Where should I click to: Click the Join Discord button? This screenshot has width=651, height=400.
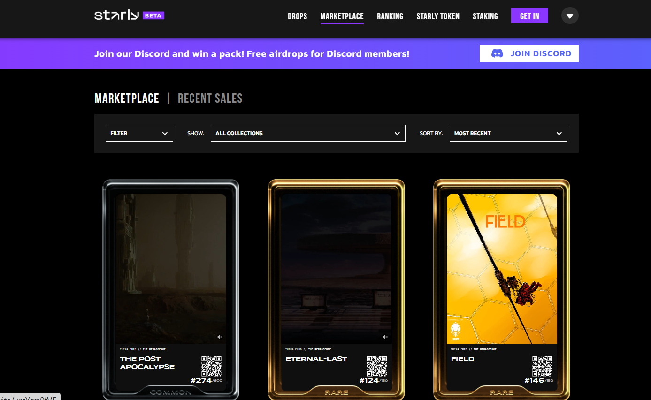tap(529, 53)
